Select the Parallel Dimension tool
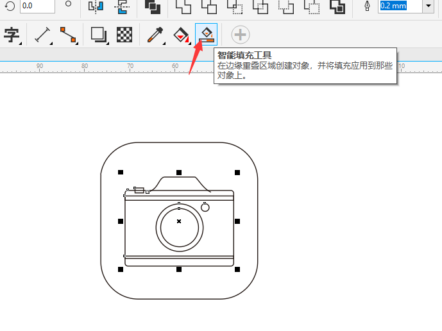The width and height of the screenshot is (442, 331). [x=43, y=35]
